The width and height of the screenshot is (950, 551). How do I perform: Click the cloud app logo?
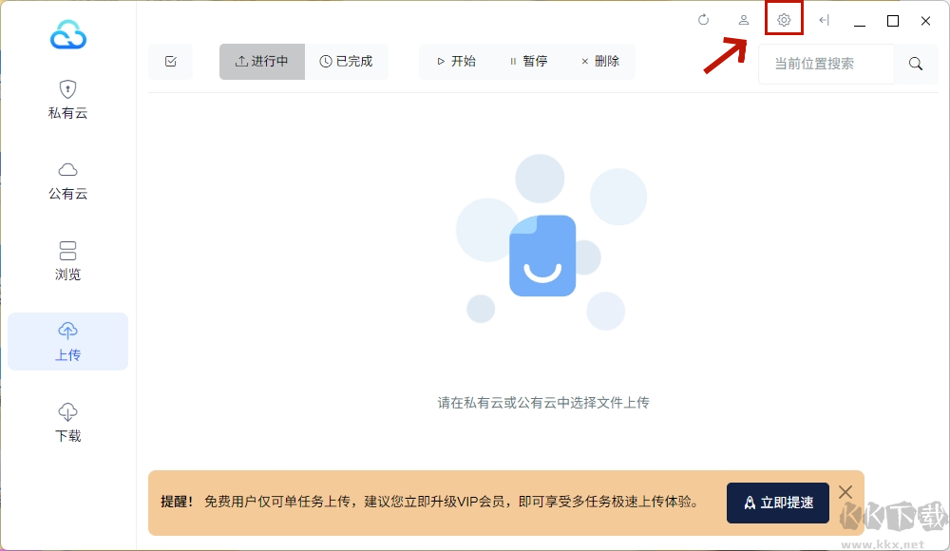click(66, 34)
